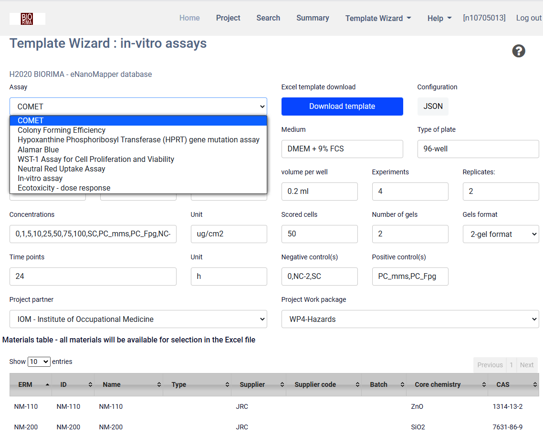Screen dimensions: 543x437
Task: Click Download template button
Action: point(342,107)
